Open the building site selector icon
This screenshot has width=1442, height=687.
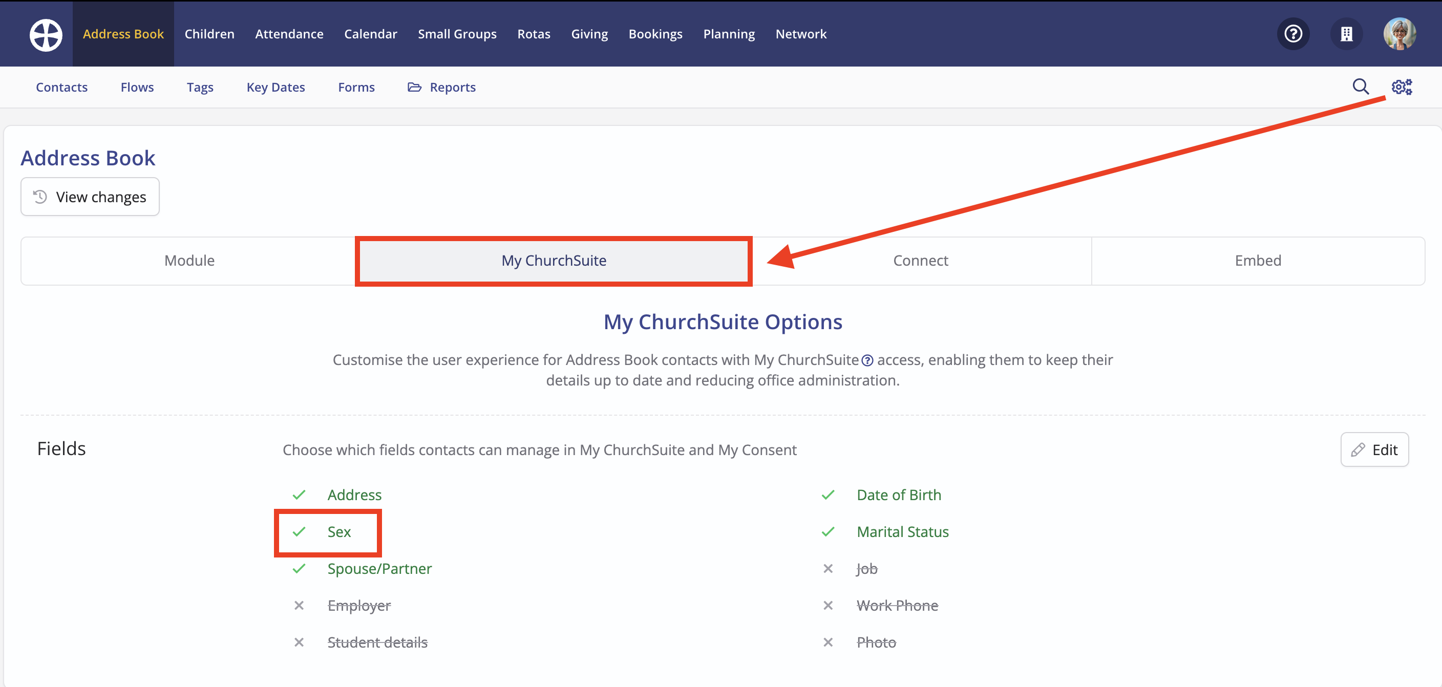pyautogui.click(x=1346, y=34)
